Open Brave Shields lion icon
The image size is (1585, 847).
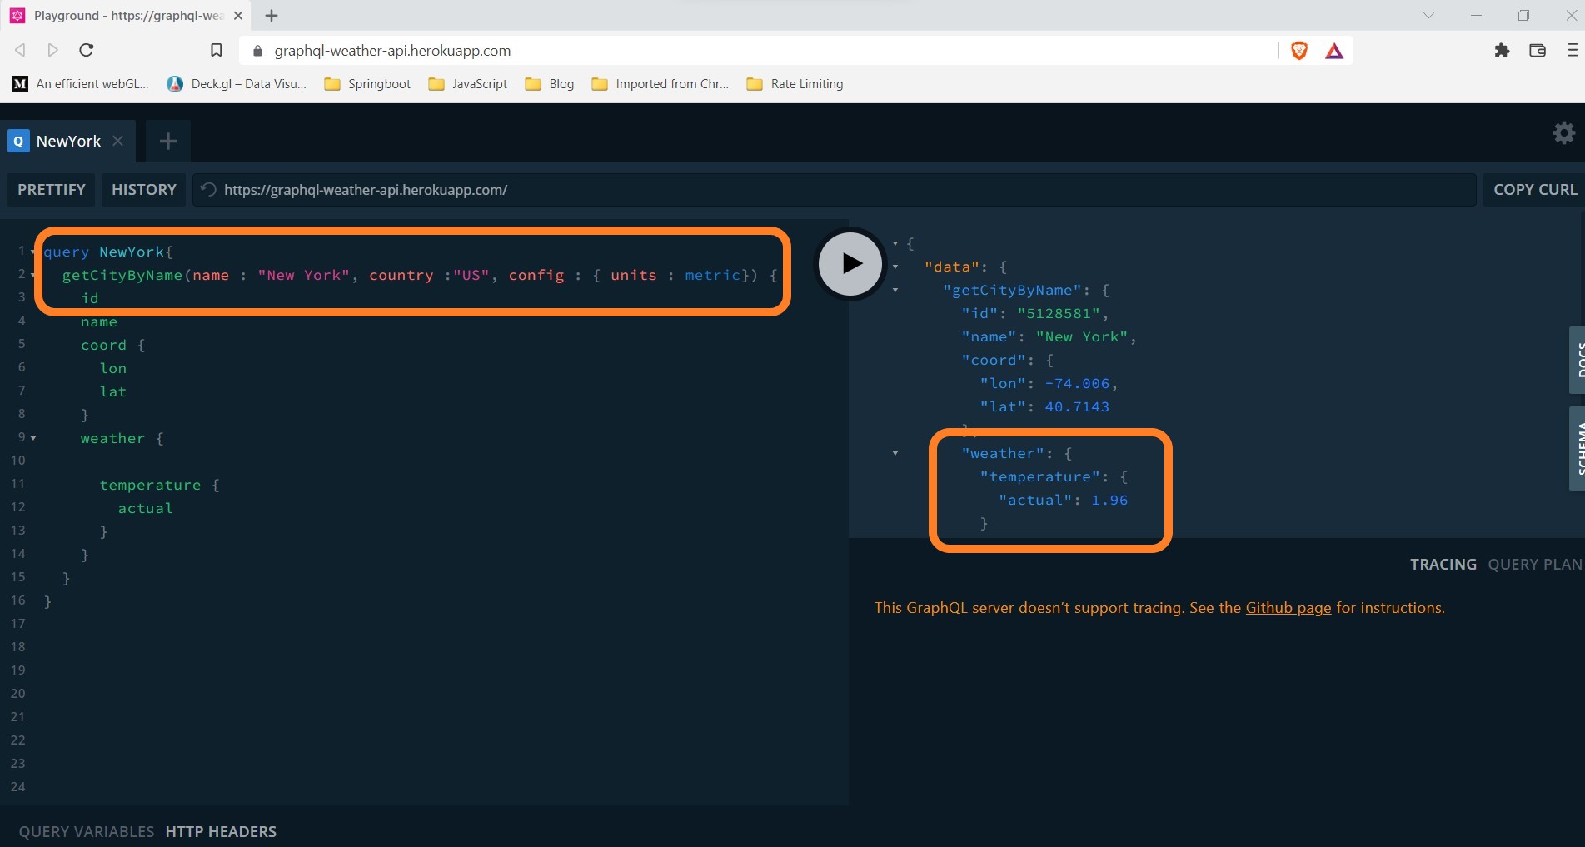click(x=1298, y=51)
